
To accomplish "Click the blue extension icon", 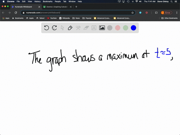I will tap(140, 13).
